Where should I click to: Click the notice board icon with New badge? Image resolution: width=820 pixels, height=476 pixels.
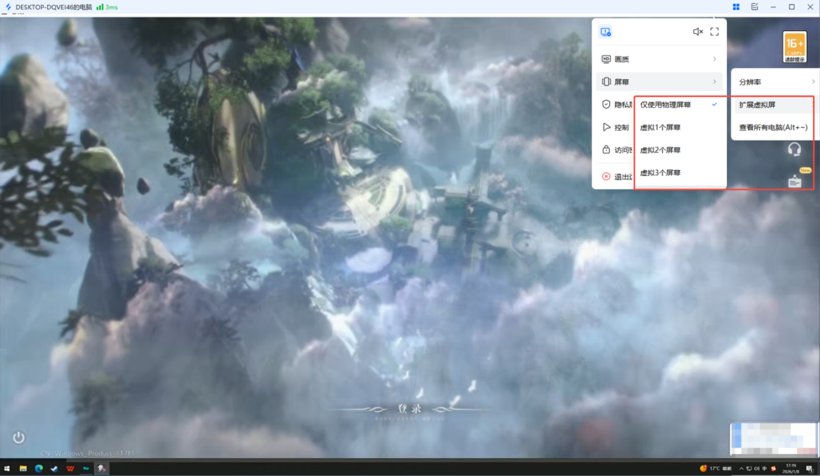795,181
